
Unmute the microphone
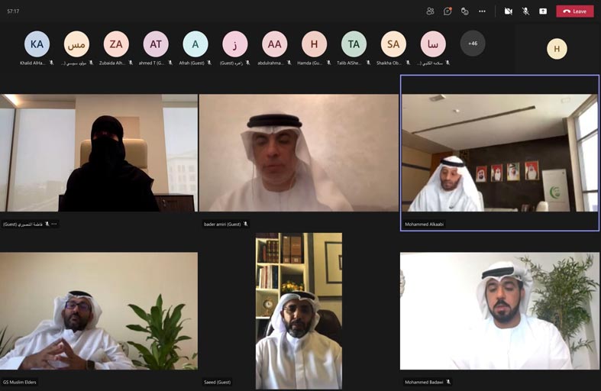click(x=525, y=11)
